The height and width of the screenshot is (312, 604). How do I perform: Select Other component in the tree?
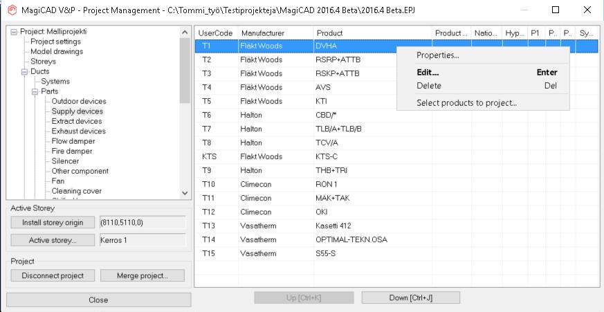pyautogui.click(x=80, y=171)
